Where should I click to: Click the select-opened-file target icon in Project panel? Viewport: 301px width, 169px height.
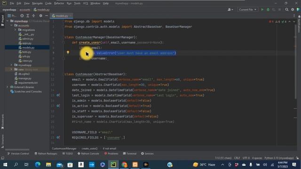(x=22, y=15)
